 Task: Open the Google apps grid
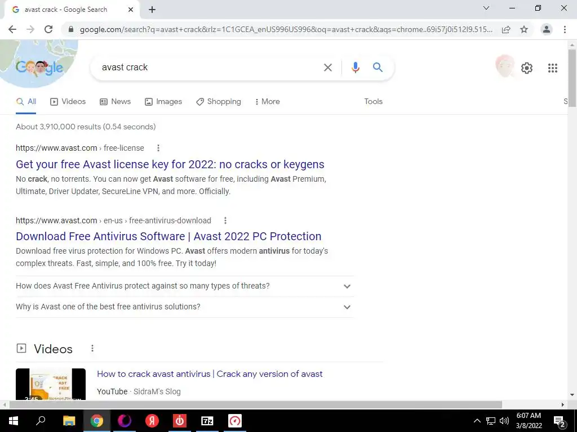tap(552, 68)
